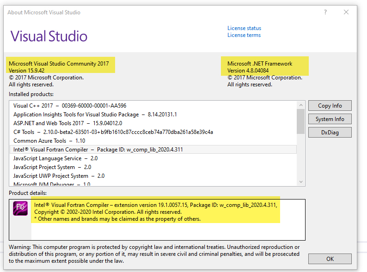Click the help question mark button
The image size is (367, 272).
[325, 12]
